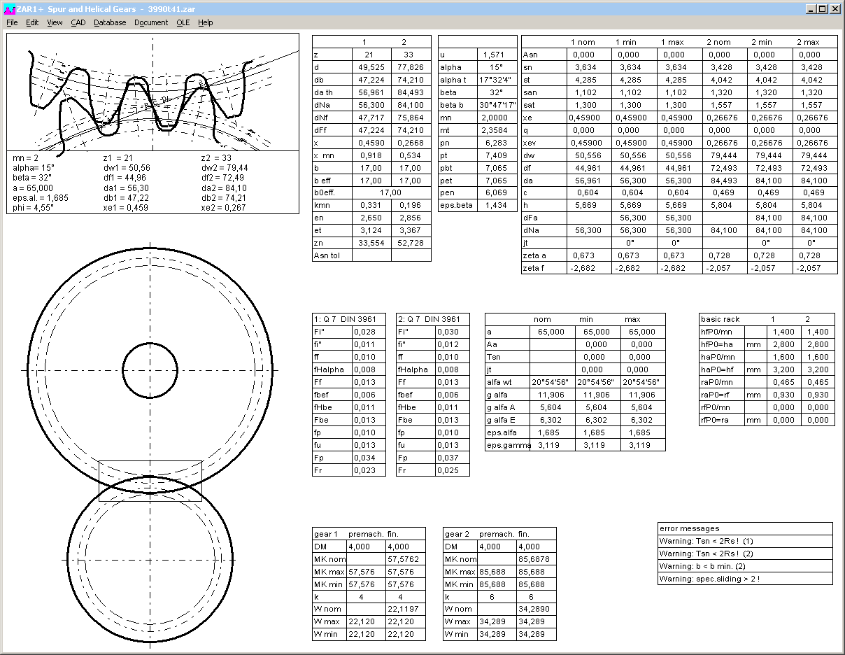Open the OLE menu

[183, 22]
